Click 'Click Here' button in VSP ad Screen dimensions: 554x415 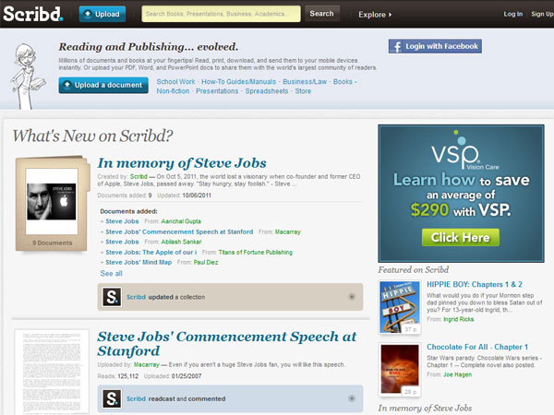click(461, 238)
